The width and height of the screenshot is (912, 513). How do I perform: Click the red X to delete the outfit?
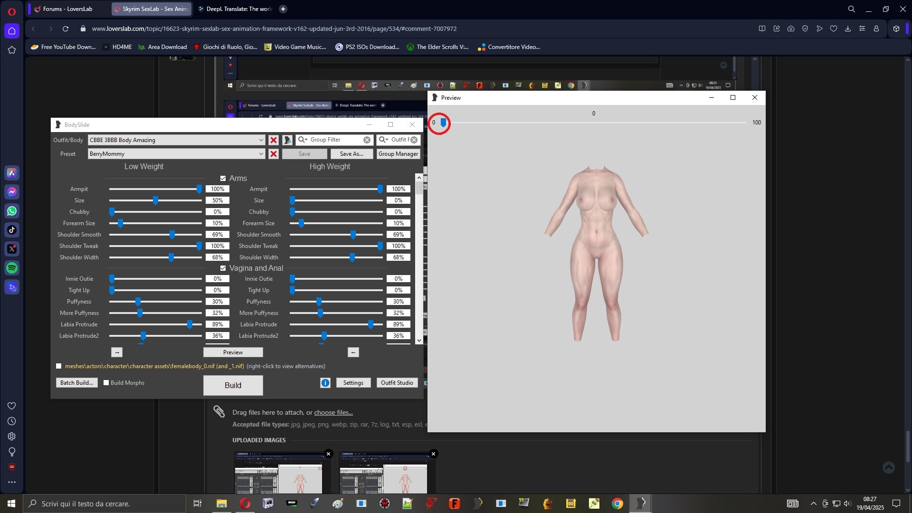273,140
